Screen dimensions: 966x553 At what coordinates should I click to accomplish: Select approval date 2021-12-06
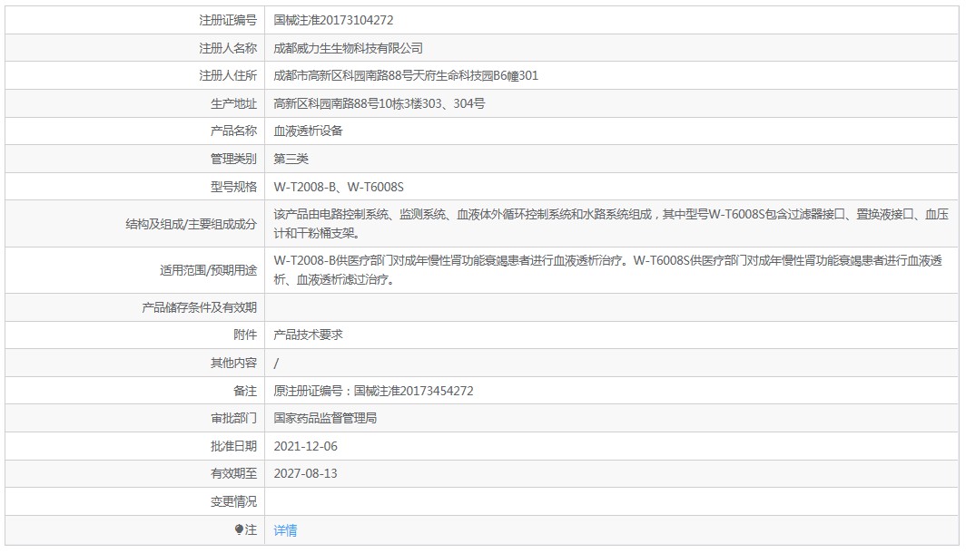coord(306,446)
